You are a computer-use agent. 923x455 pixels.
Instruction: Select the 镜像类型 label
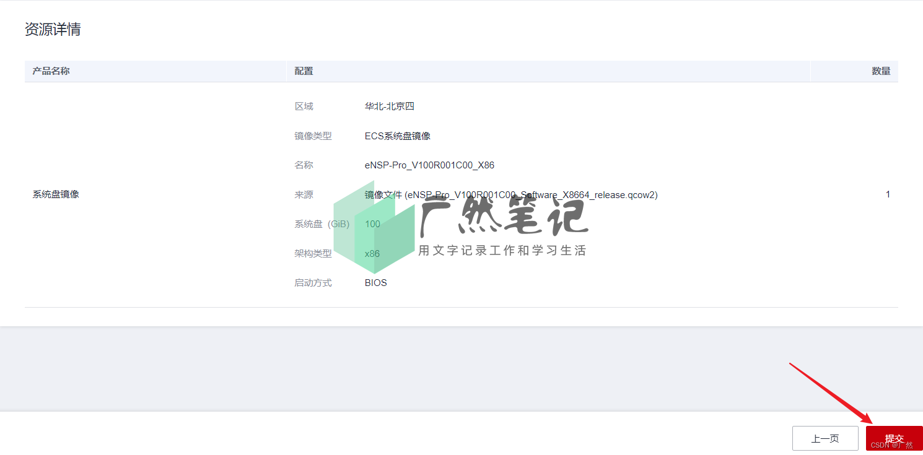(313, 136)
